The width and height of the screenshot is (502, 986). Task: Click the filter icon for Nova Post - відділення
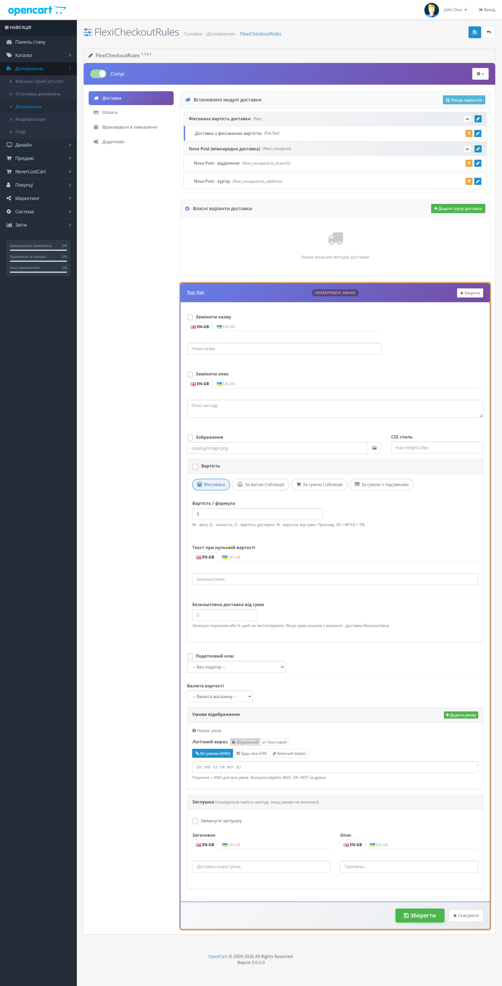click(x=469, y=163)
